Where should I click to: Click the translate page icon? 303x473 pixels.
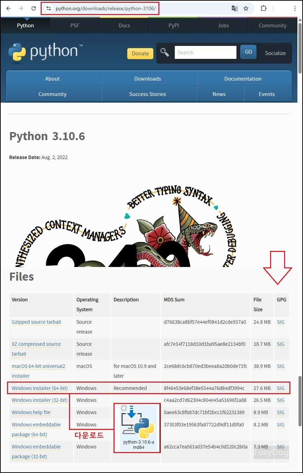point(235,8)
